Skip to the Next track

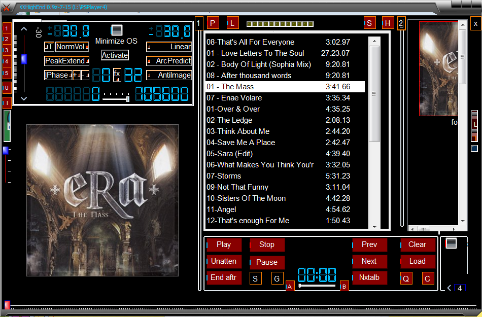point(369,261)
